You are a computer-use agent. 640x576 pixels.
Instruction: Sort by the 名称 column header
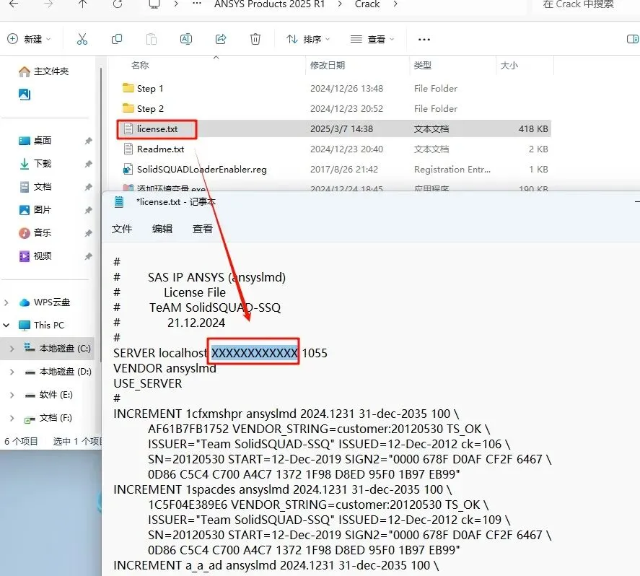click(140, 65)
